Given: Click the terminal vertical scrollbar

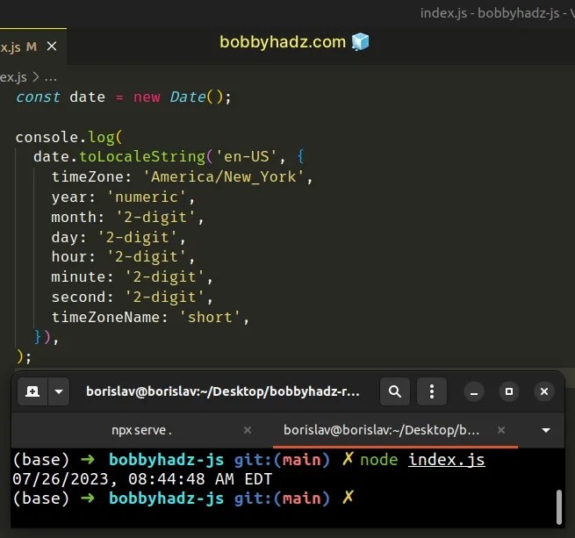Looking at the screenshot, I should tap(559, 507).
